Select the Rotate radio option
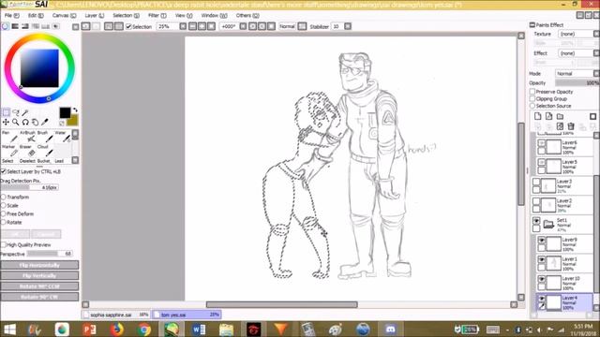This screenshot has width=600, height=337. (x=4, y=223)
